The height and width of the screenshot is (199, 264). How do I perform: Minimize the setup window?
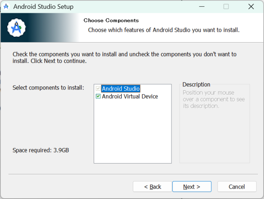[x=201, y=7]
